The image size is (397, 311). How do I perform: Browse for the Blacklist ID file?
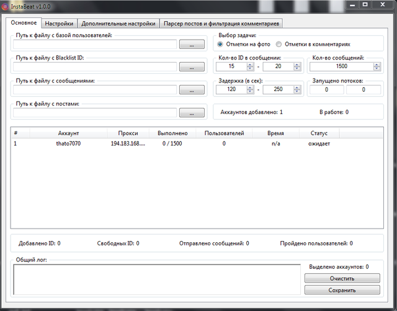(192, 67)
